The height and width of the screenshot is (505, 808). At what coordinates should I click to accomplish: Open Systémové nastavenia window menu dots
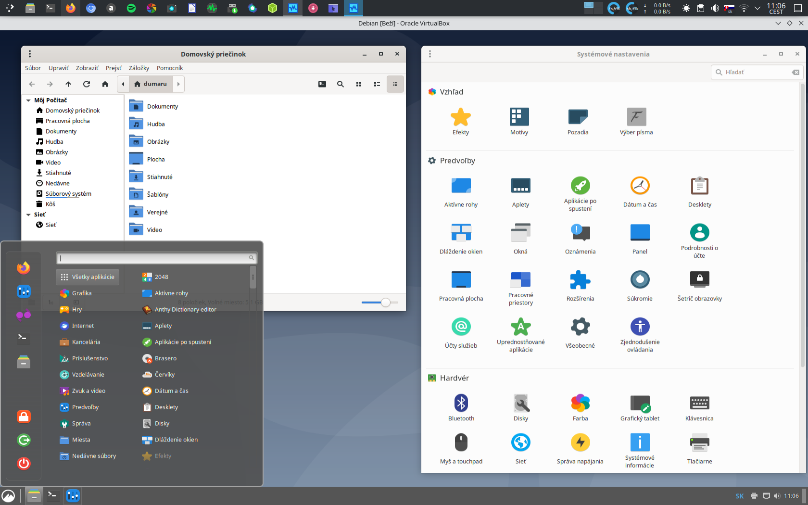(x=430, y=54)
